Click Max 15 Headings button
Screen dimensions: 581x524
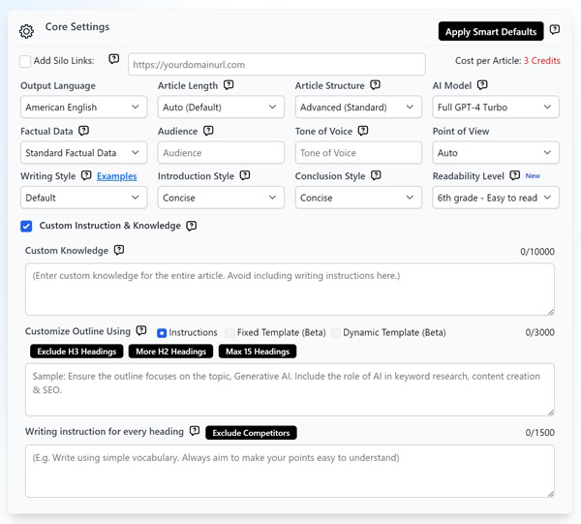pos(258,352)
